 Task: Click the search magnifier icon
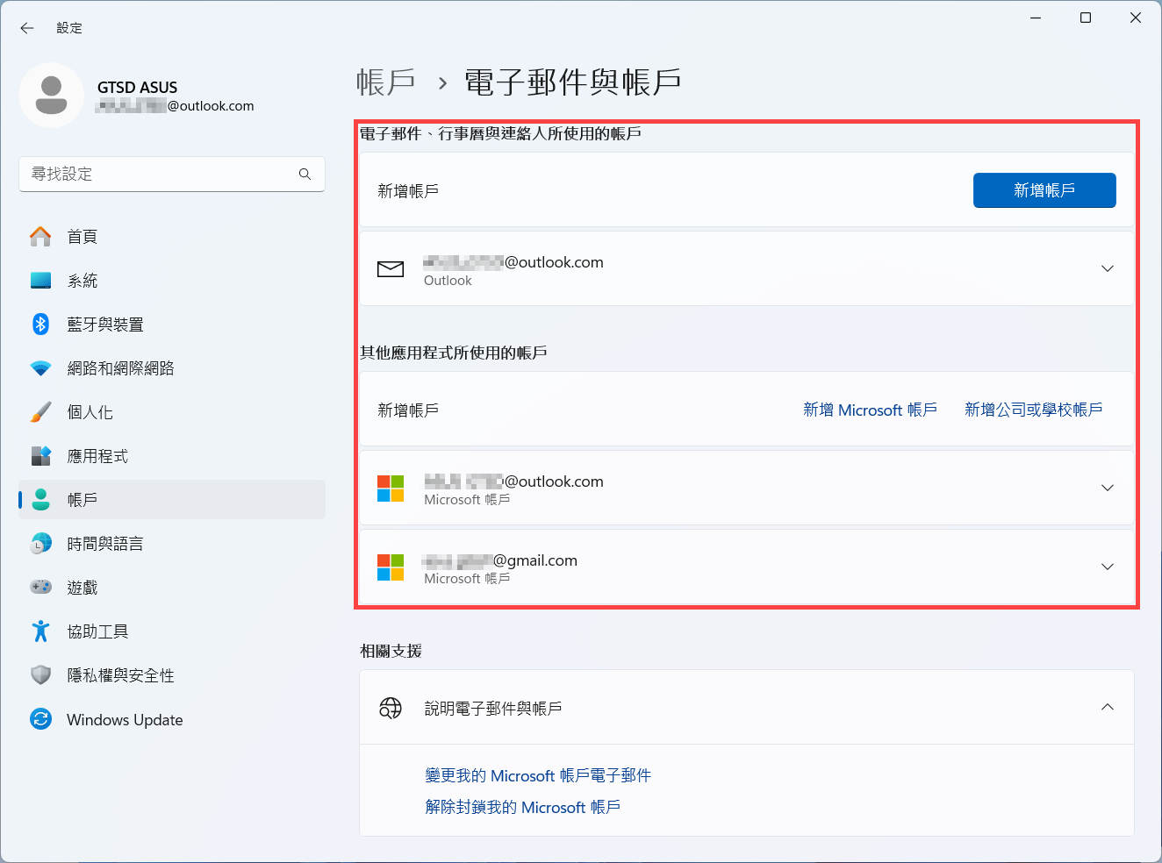pyautogui.click(x=305, y=174)
